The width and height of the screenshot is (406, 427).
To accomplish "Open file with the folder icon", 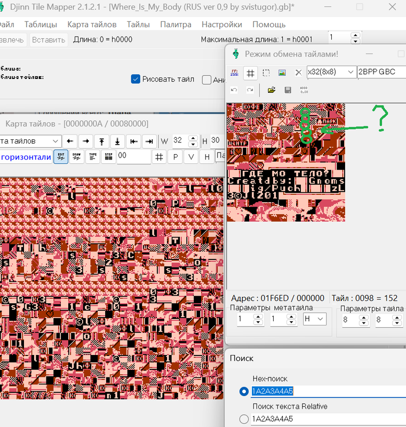I will point(272,90).
